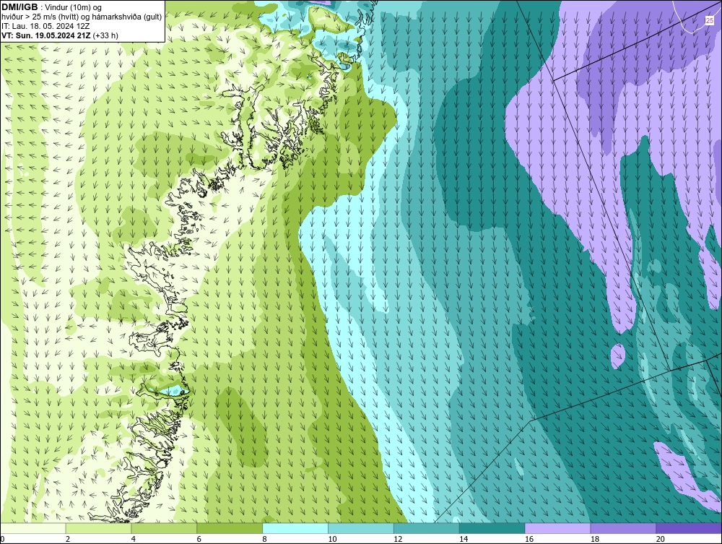This screenshot has width=722, height=544.
Task: Select the "(+33 h)" forecast offset text
Action: [x=105, y=35]
